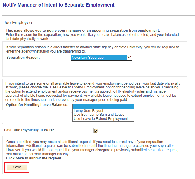Click the bold 'Click Save to submit' text
Viewport: 195px width, 179px height.
point(34,158)
